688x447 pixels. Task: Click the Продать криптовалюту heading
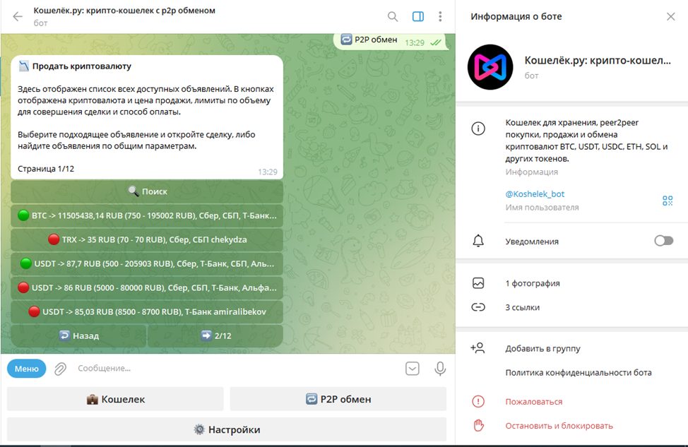pos(82,66)
